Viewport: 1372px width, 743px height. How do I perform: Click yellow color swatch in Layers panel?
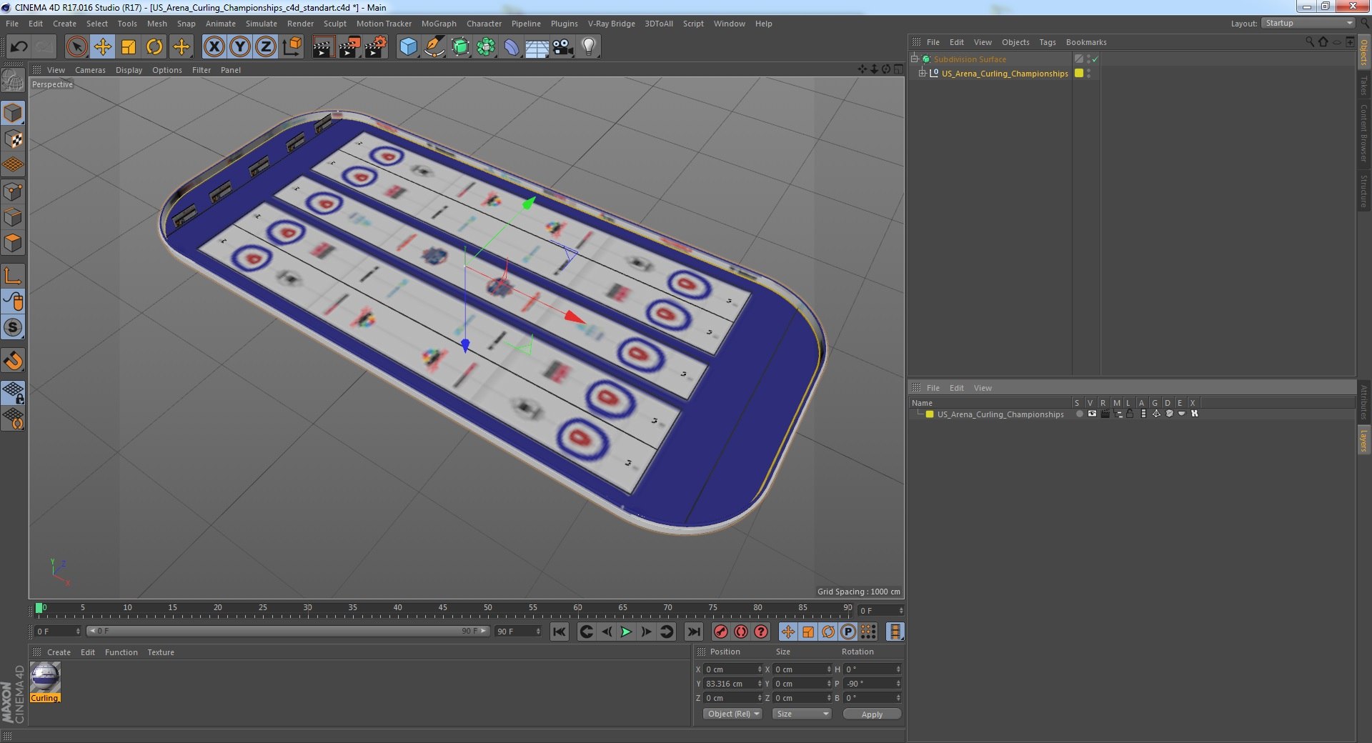click(x=930, y=414)
